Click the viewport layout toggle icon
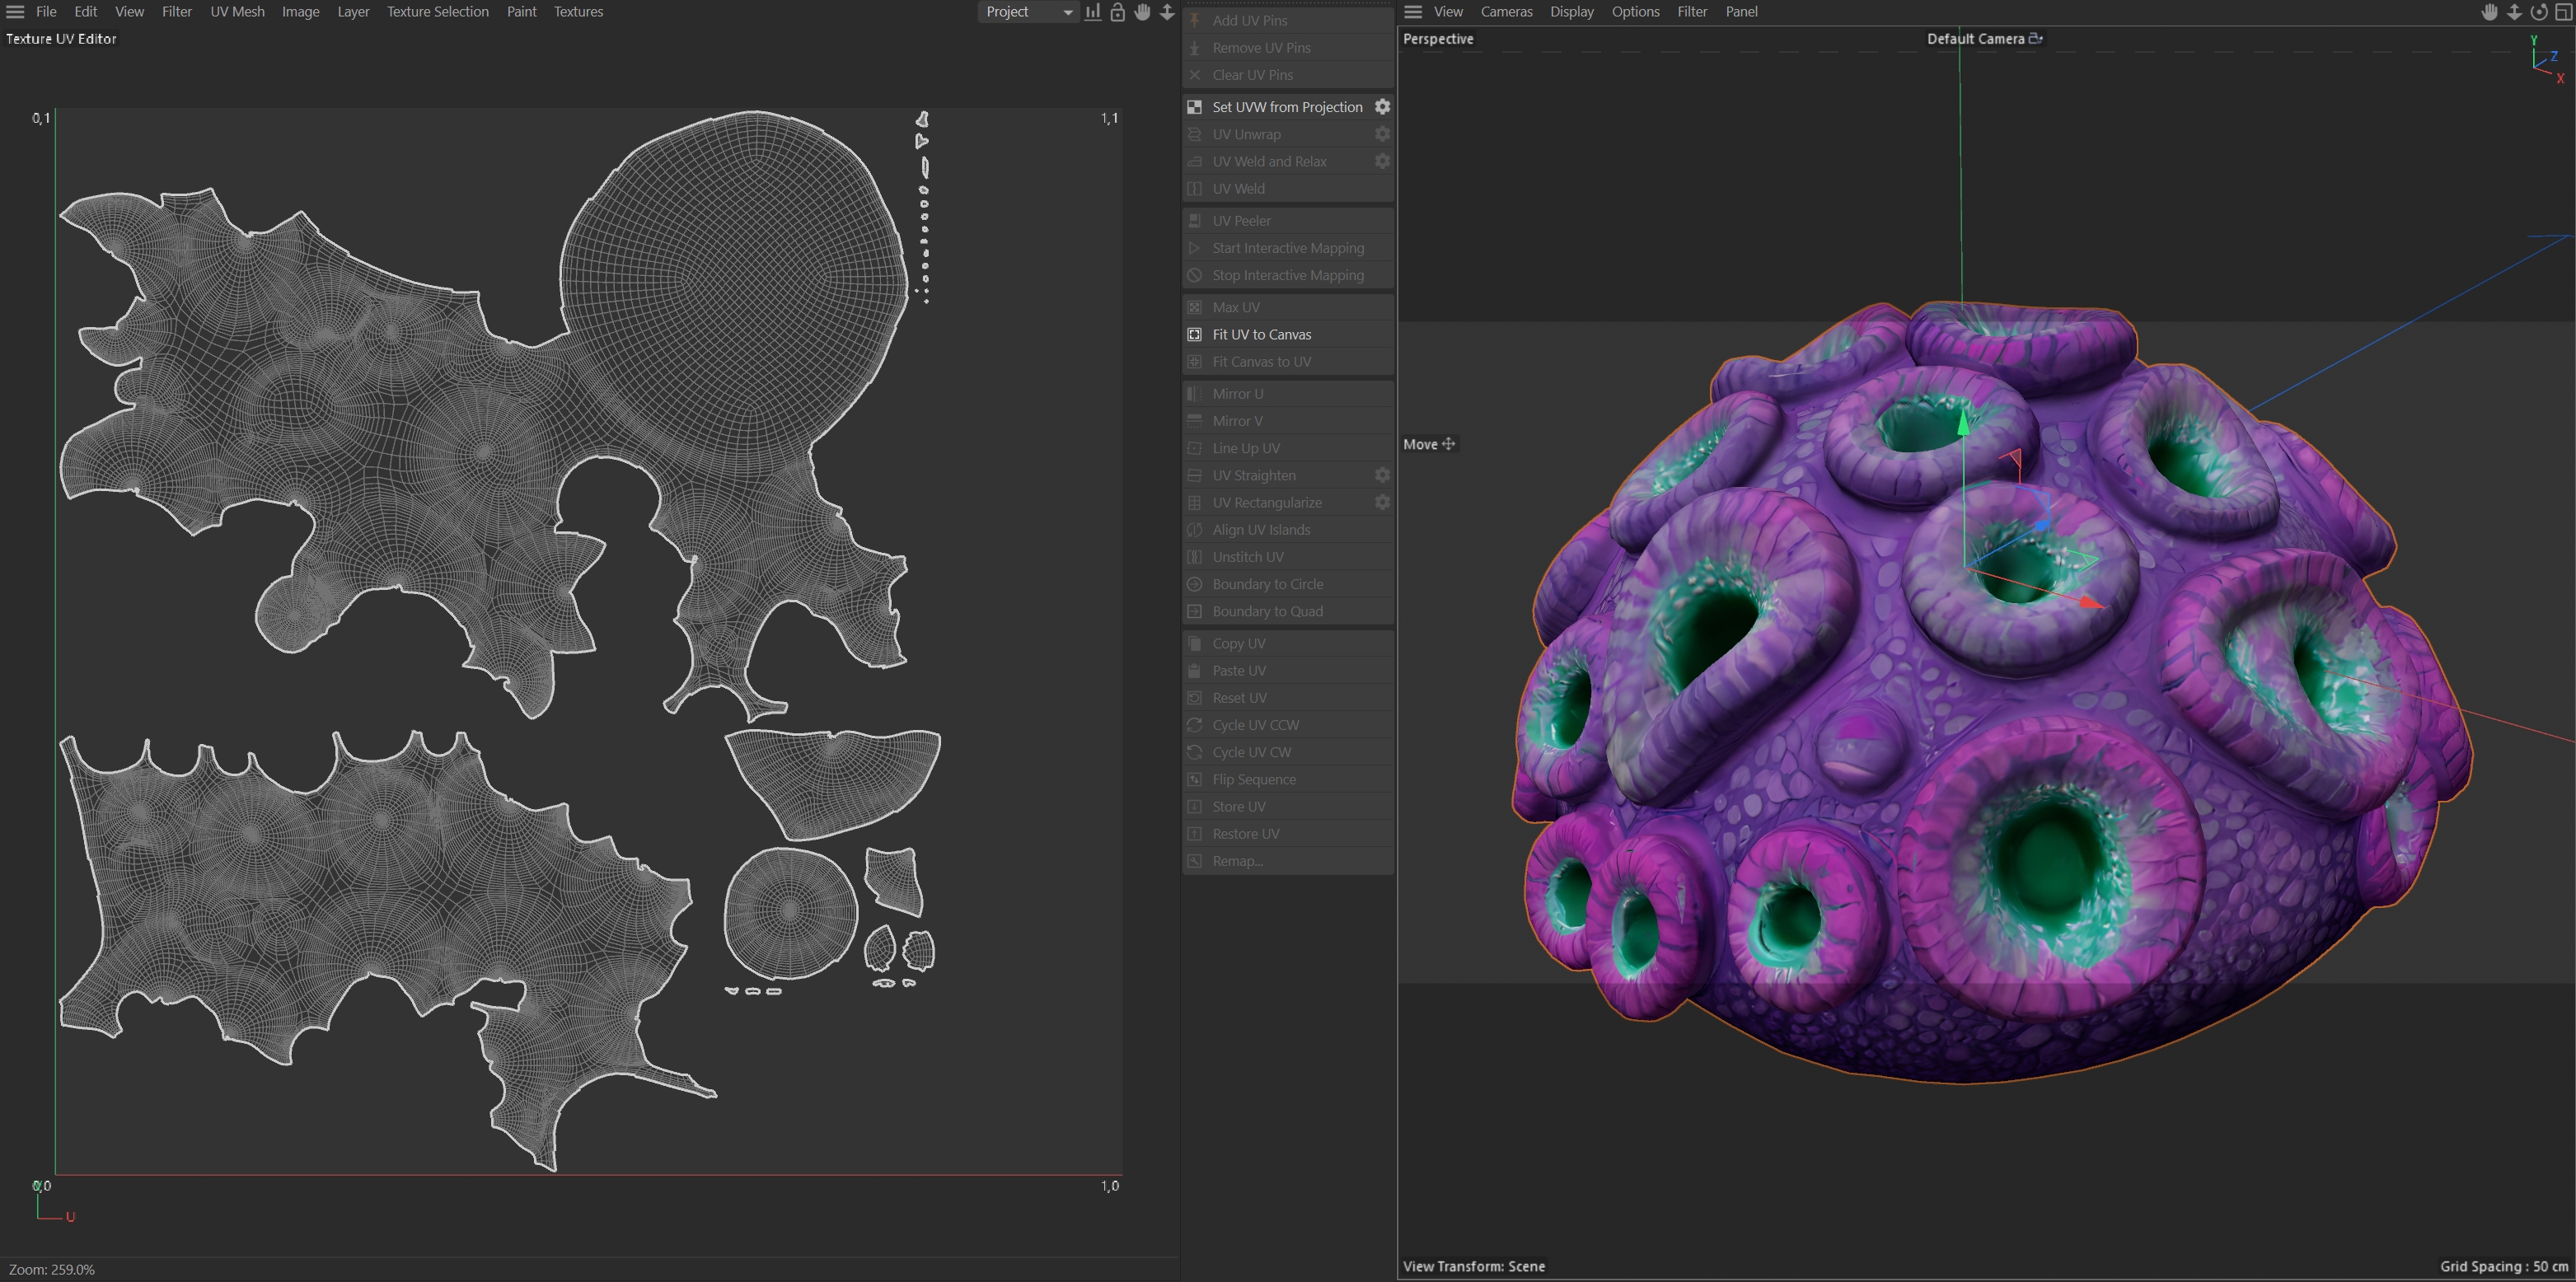2576x1282 pixels. tap(2563, 12)
